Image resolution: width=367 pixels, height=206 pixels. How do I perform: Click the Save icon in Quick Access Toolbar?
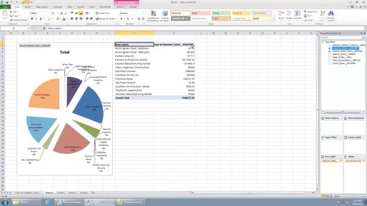[7, 2]
